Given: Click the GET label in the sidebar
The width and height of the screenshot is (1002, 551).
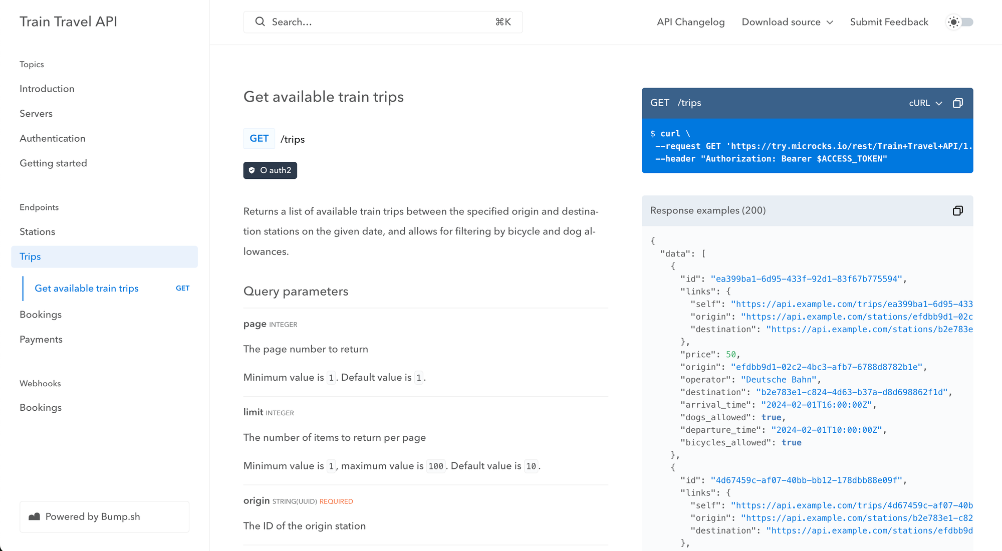Looking at the screenshot, I should (182, 289).
